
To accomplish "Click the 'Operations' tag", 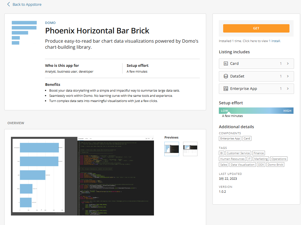I will (279, 159).
